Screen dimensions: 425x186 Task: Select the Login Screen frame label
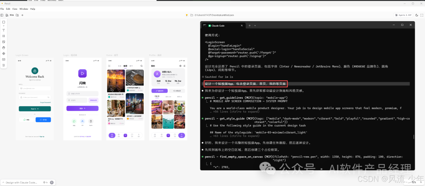[22, 55]
